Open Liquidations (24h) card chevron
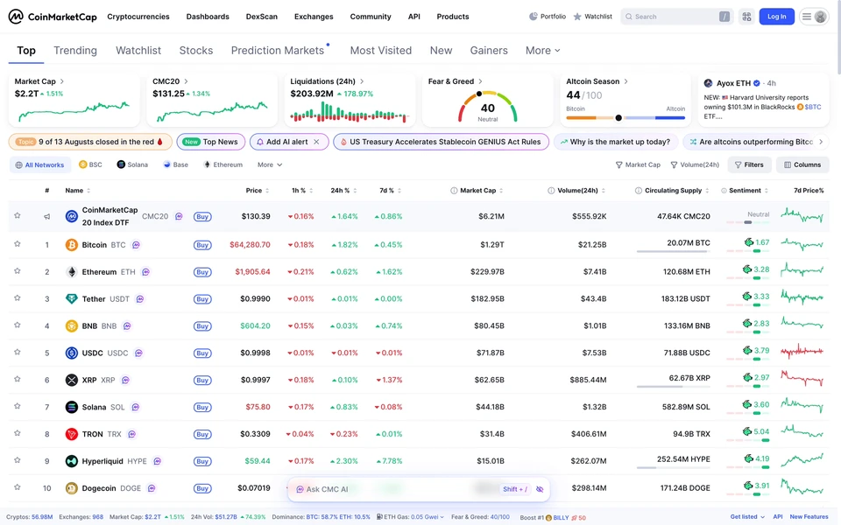841x525 pixels. point(362,81)
